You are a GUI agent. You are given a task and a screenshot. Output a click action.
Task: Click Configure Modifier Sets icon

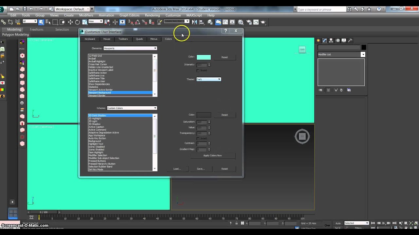click(349, 90)
